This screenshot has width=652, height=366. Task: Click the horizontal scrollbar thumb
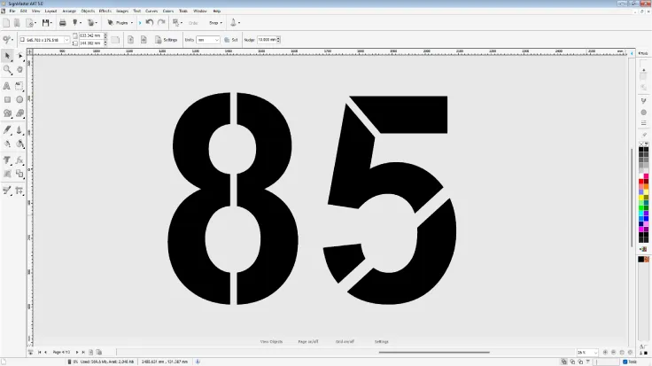point(434,353)
